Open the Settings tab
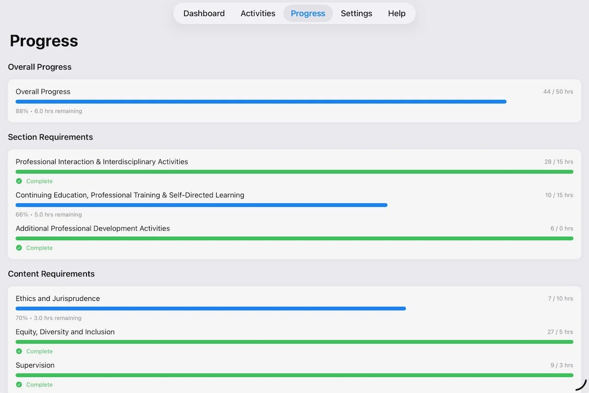 point(356,13)
